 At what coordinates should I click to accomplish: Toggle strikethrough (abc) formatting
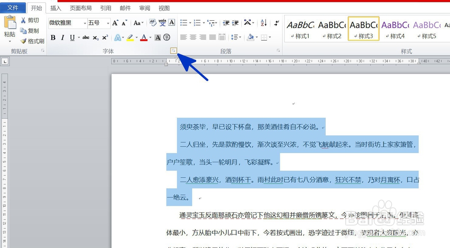(85, 38)
